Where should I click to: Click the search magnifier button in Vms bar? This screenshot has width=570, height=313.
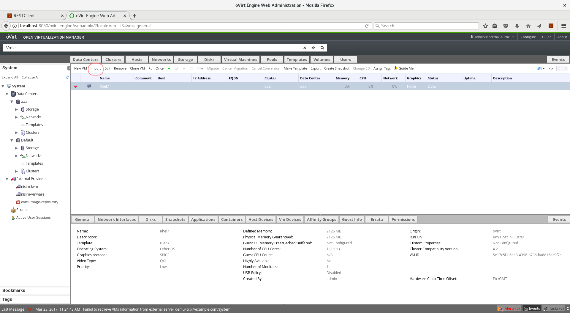tap(322, 48)
